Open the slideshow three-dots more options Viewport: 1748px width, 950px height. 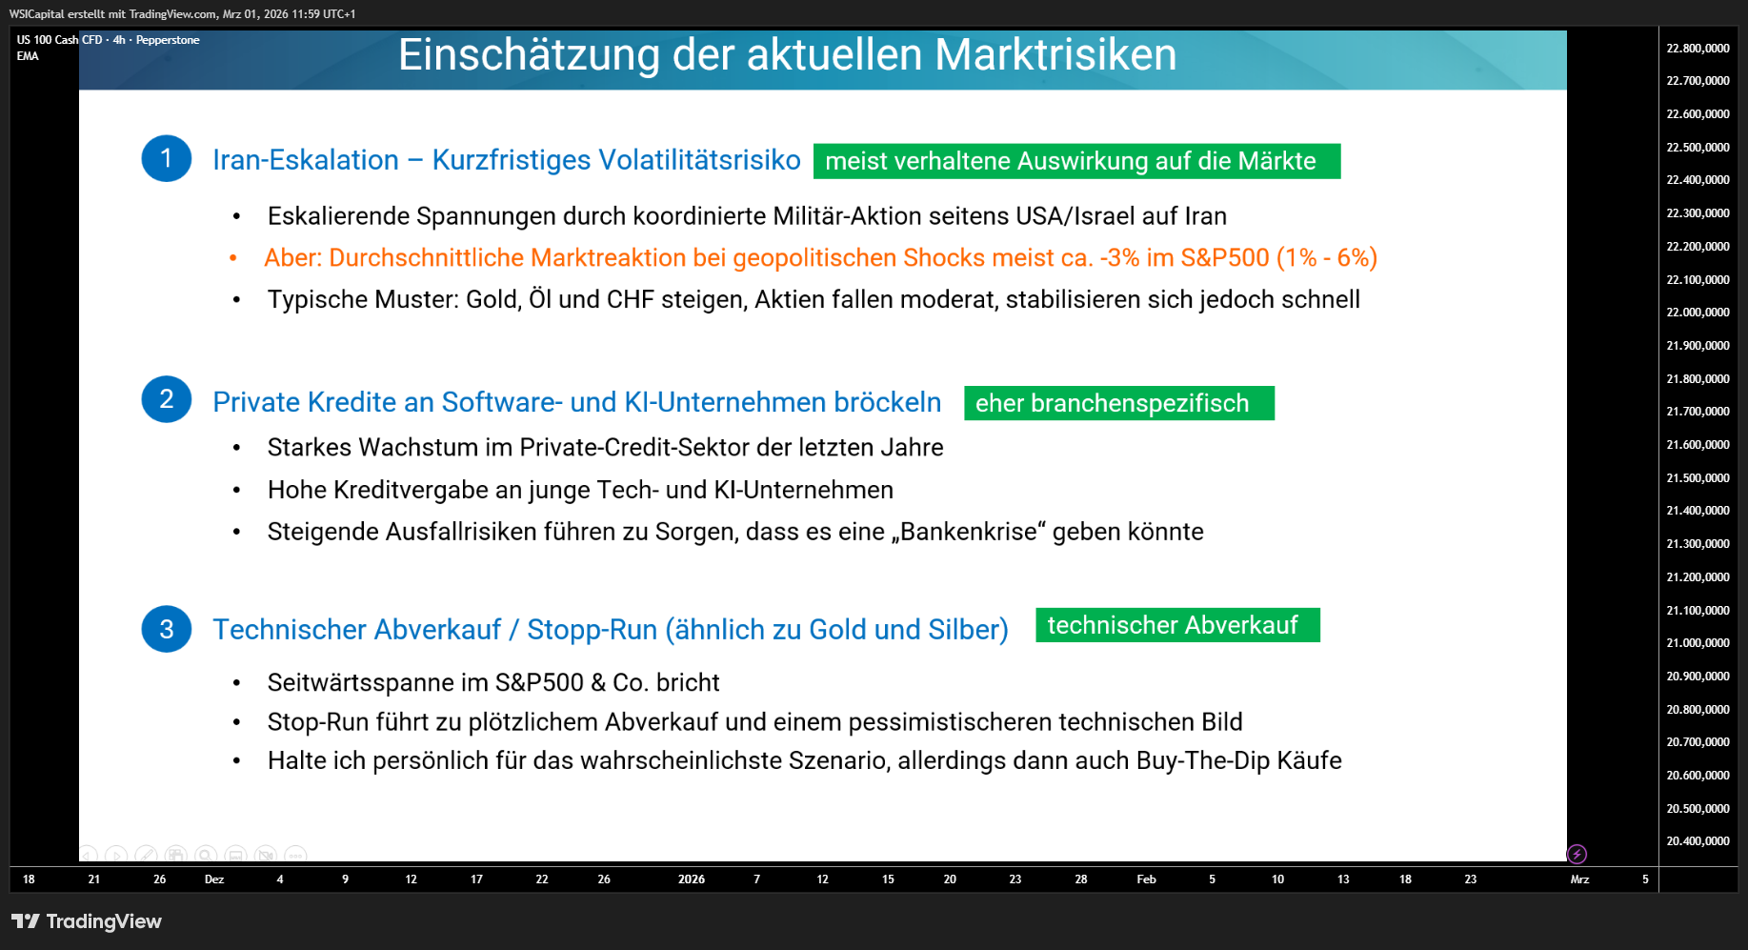coord(296,856)
